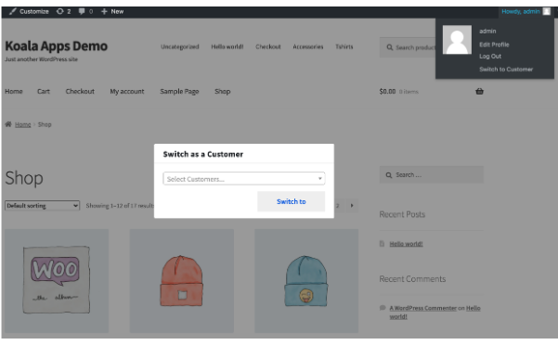
Task: Open Sample Page link
Action: pyautogui.click(x=179, y=91)
